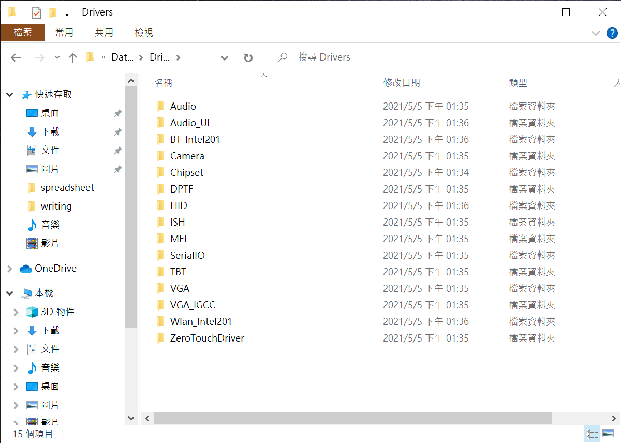621x443 pixels.
Task: Select OneDrive cloud icon in sidebar
Action: pyautogui.click(x=26, y=269)
